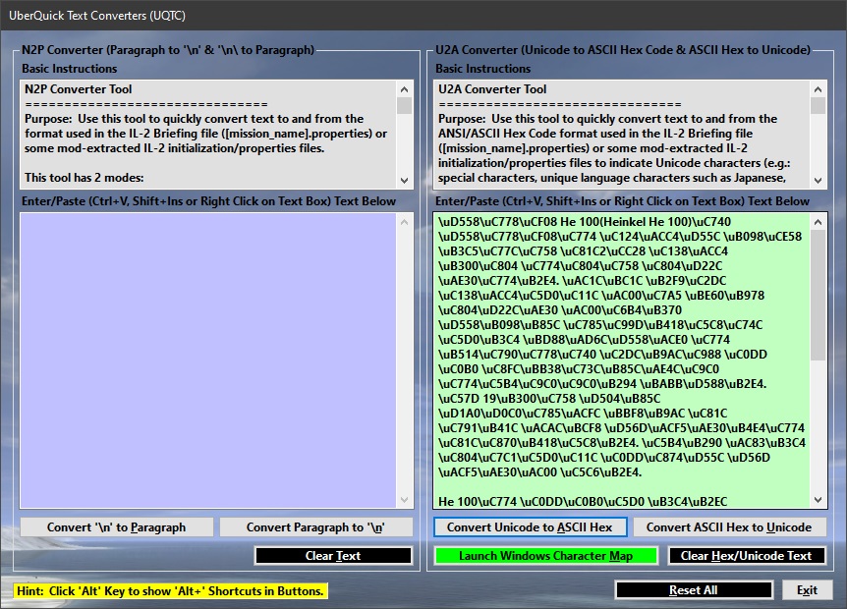This screenshot has height=609, width=847.
Task: Launch Windows Character Map
Action: click(x=545, y=556)
